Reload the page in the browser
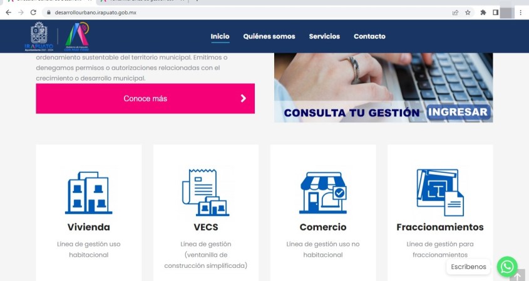Viewport: 529px width, 281px height. click(33, 12)
